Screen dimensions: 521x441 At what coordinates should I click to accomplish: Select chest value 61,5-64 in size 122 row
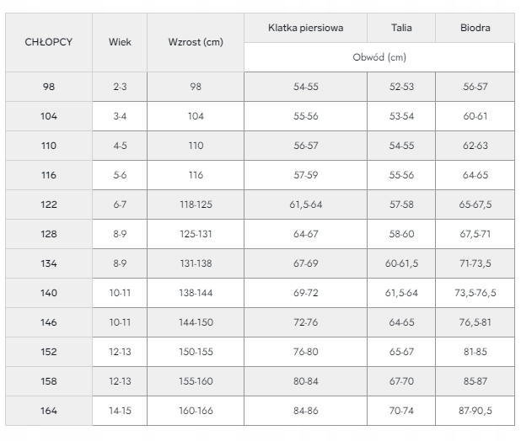(x=305, y=205)
